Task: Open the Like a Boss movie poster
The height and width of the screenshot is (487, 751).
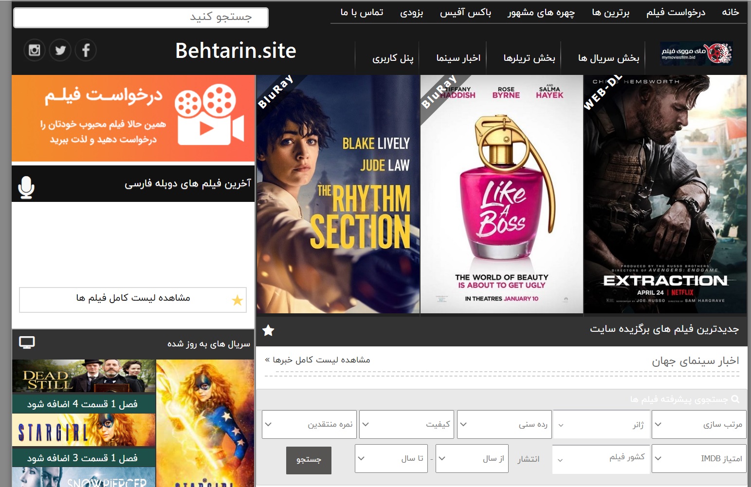Action: [x=502, y=194]
